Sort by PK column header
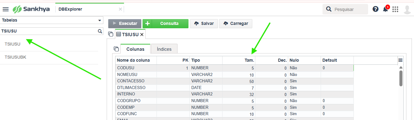414x120 pixels. (x=173, y=60)
